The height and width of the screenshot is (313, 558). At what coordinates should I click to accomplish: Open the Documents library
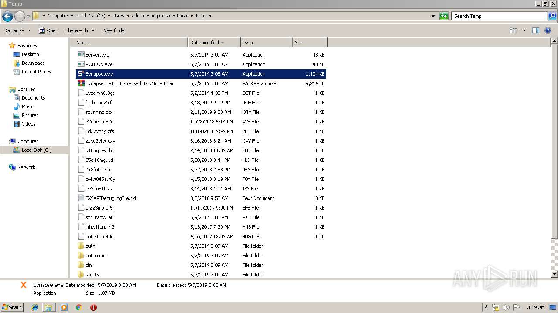[x=33, y=98]
